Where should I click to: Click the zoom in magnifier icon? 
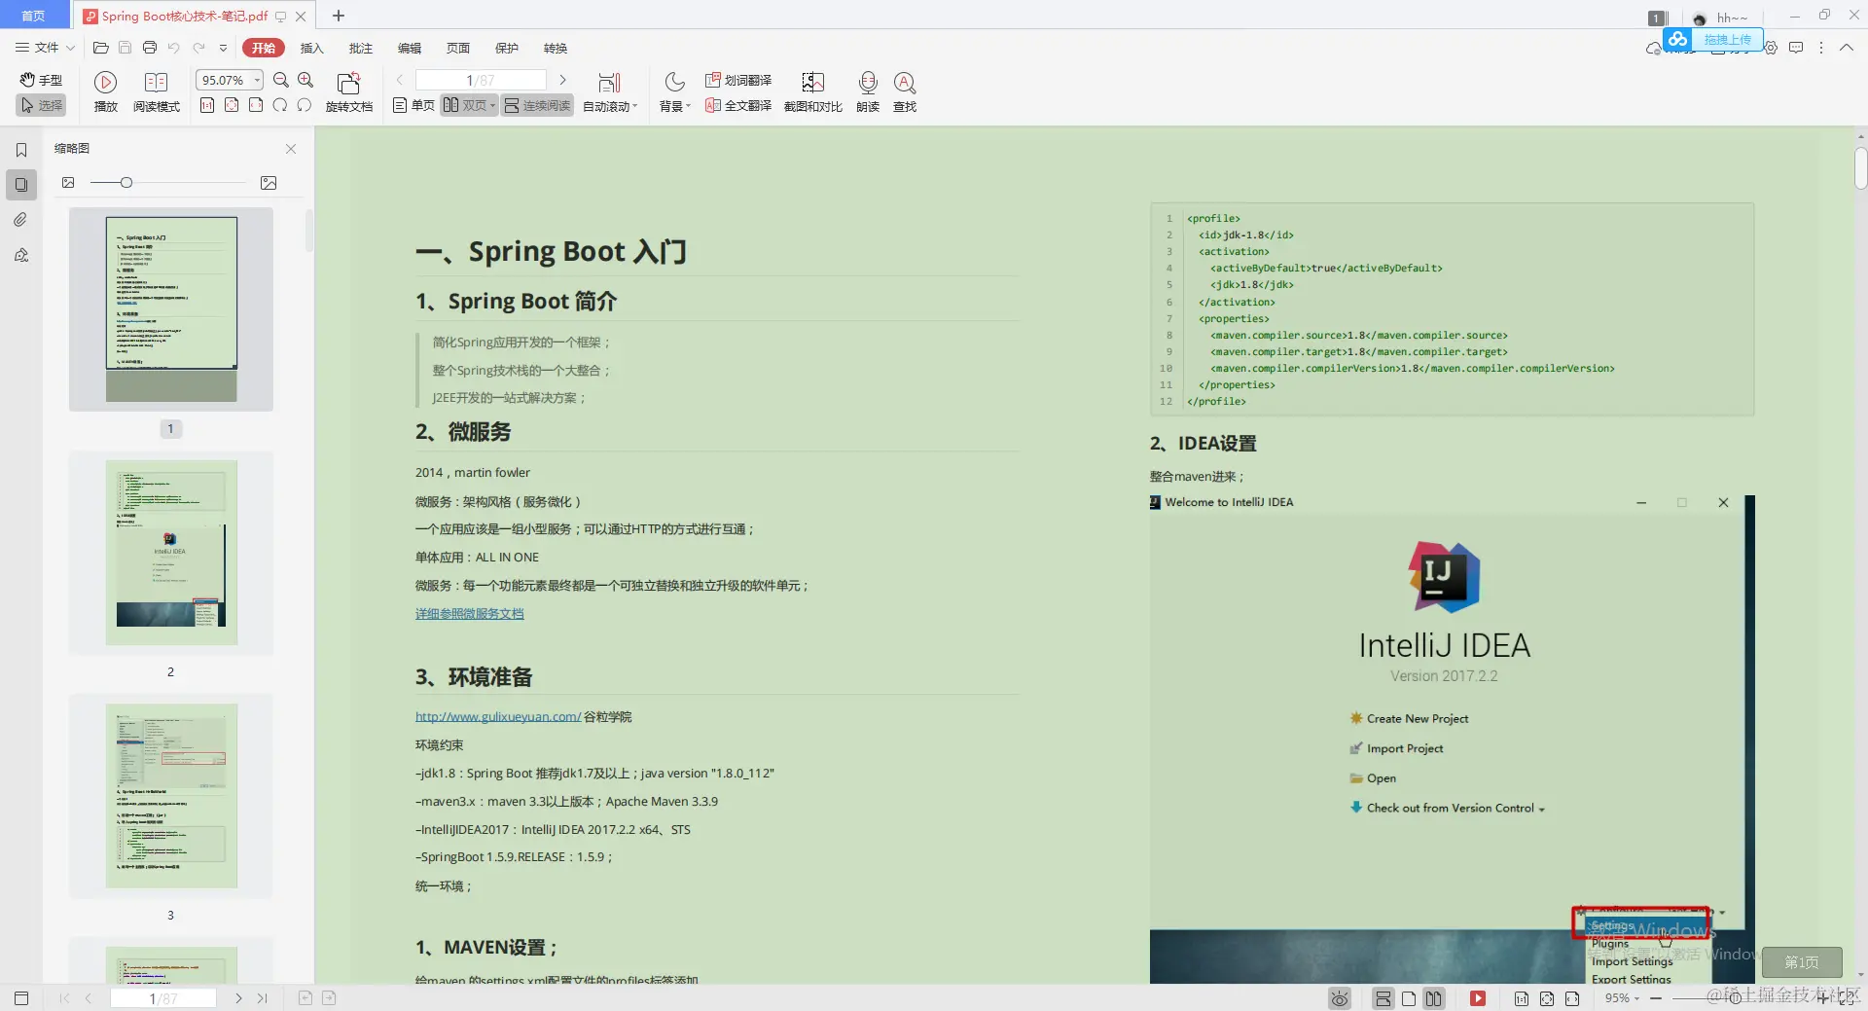[305, 80]
